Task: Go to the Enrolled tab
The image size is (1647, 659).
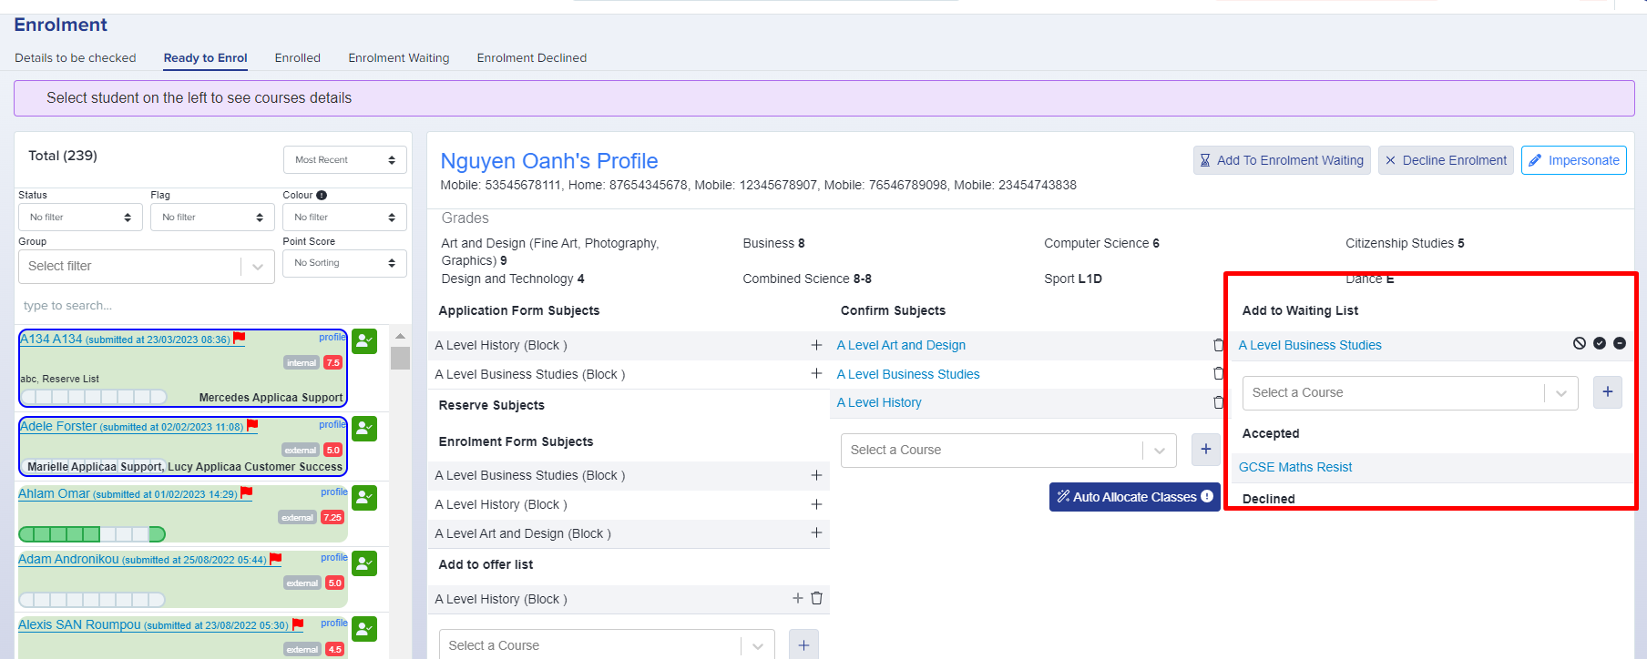Action: (298, 57)
